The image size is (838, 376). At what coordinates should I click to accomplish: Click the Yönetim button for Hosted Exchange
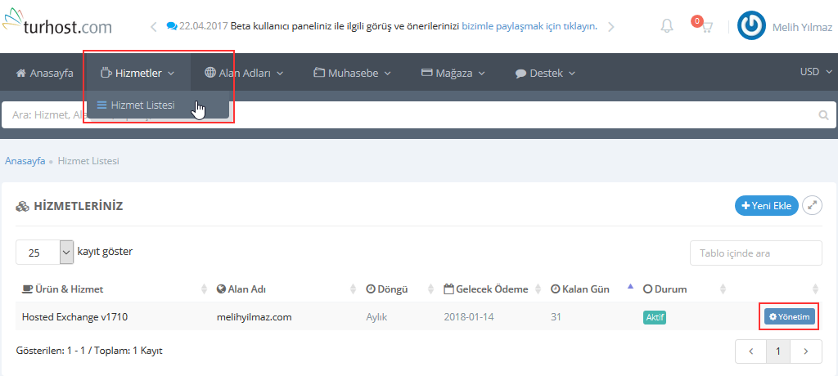coord(789,316)
